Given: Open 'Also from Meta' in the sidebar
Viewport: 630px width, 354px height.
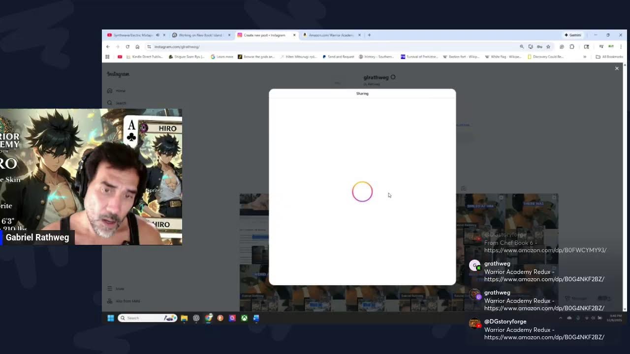Looking at the screenshot, I should coord(124,301).
